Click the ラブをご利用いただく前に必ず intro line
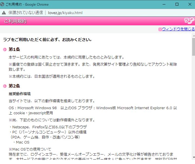This screenshot has width=195, height=164. (x=48, y=40)
